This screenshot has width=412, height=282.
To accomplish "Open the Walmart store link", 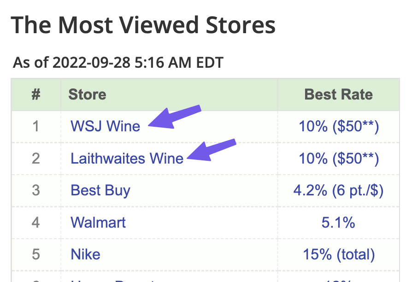I will click(x=98, y=222).
